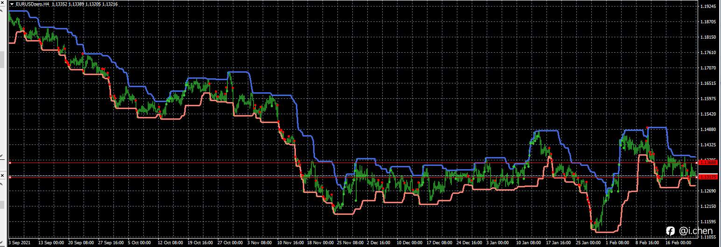Image resolution: width=721 pixels, height=247 pixels.
Task: Click the 1.12150 price scale label
Action: (708, 206)
